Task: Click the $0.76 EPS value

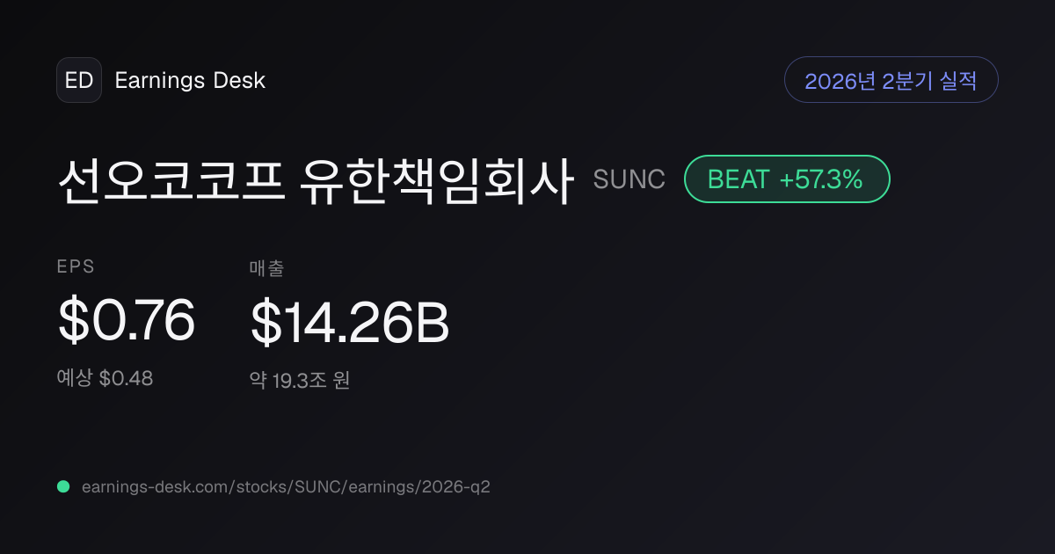Action: (126, 320)
